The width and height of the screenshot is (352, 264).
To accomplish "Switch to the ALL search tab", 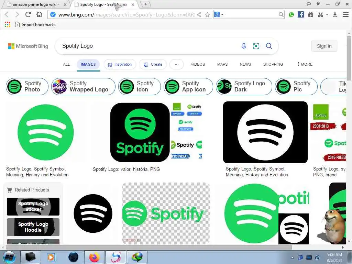I will point(66,64).
